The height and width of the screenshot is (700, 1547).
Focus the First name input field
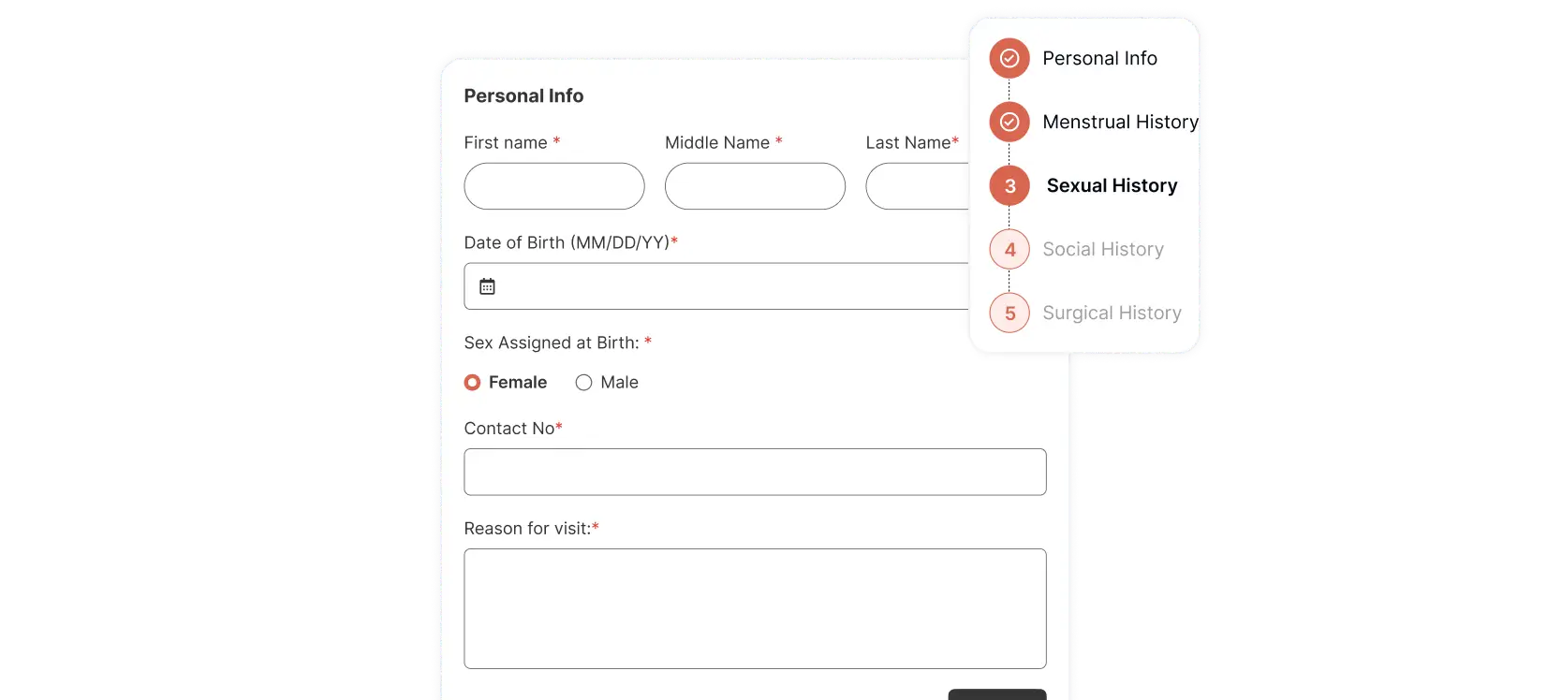pyautogui.click(x=554, y=186)
